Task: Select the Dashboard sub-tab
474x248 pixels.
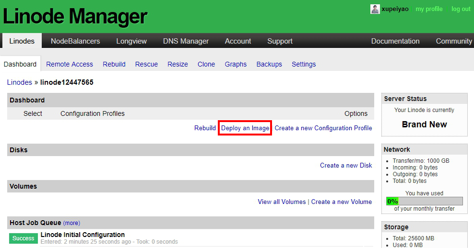Action: click(20, 64)
